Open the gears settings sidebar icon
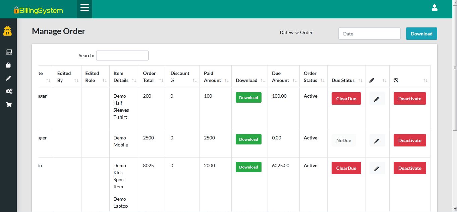Image resolution: width=457 pixels, height=212 pixels. (9, 91)
